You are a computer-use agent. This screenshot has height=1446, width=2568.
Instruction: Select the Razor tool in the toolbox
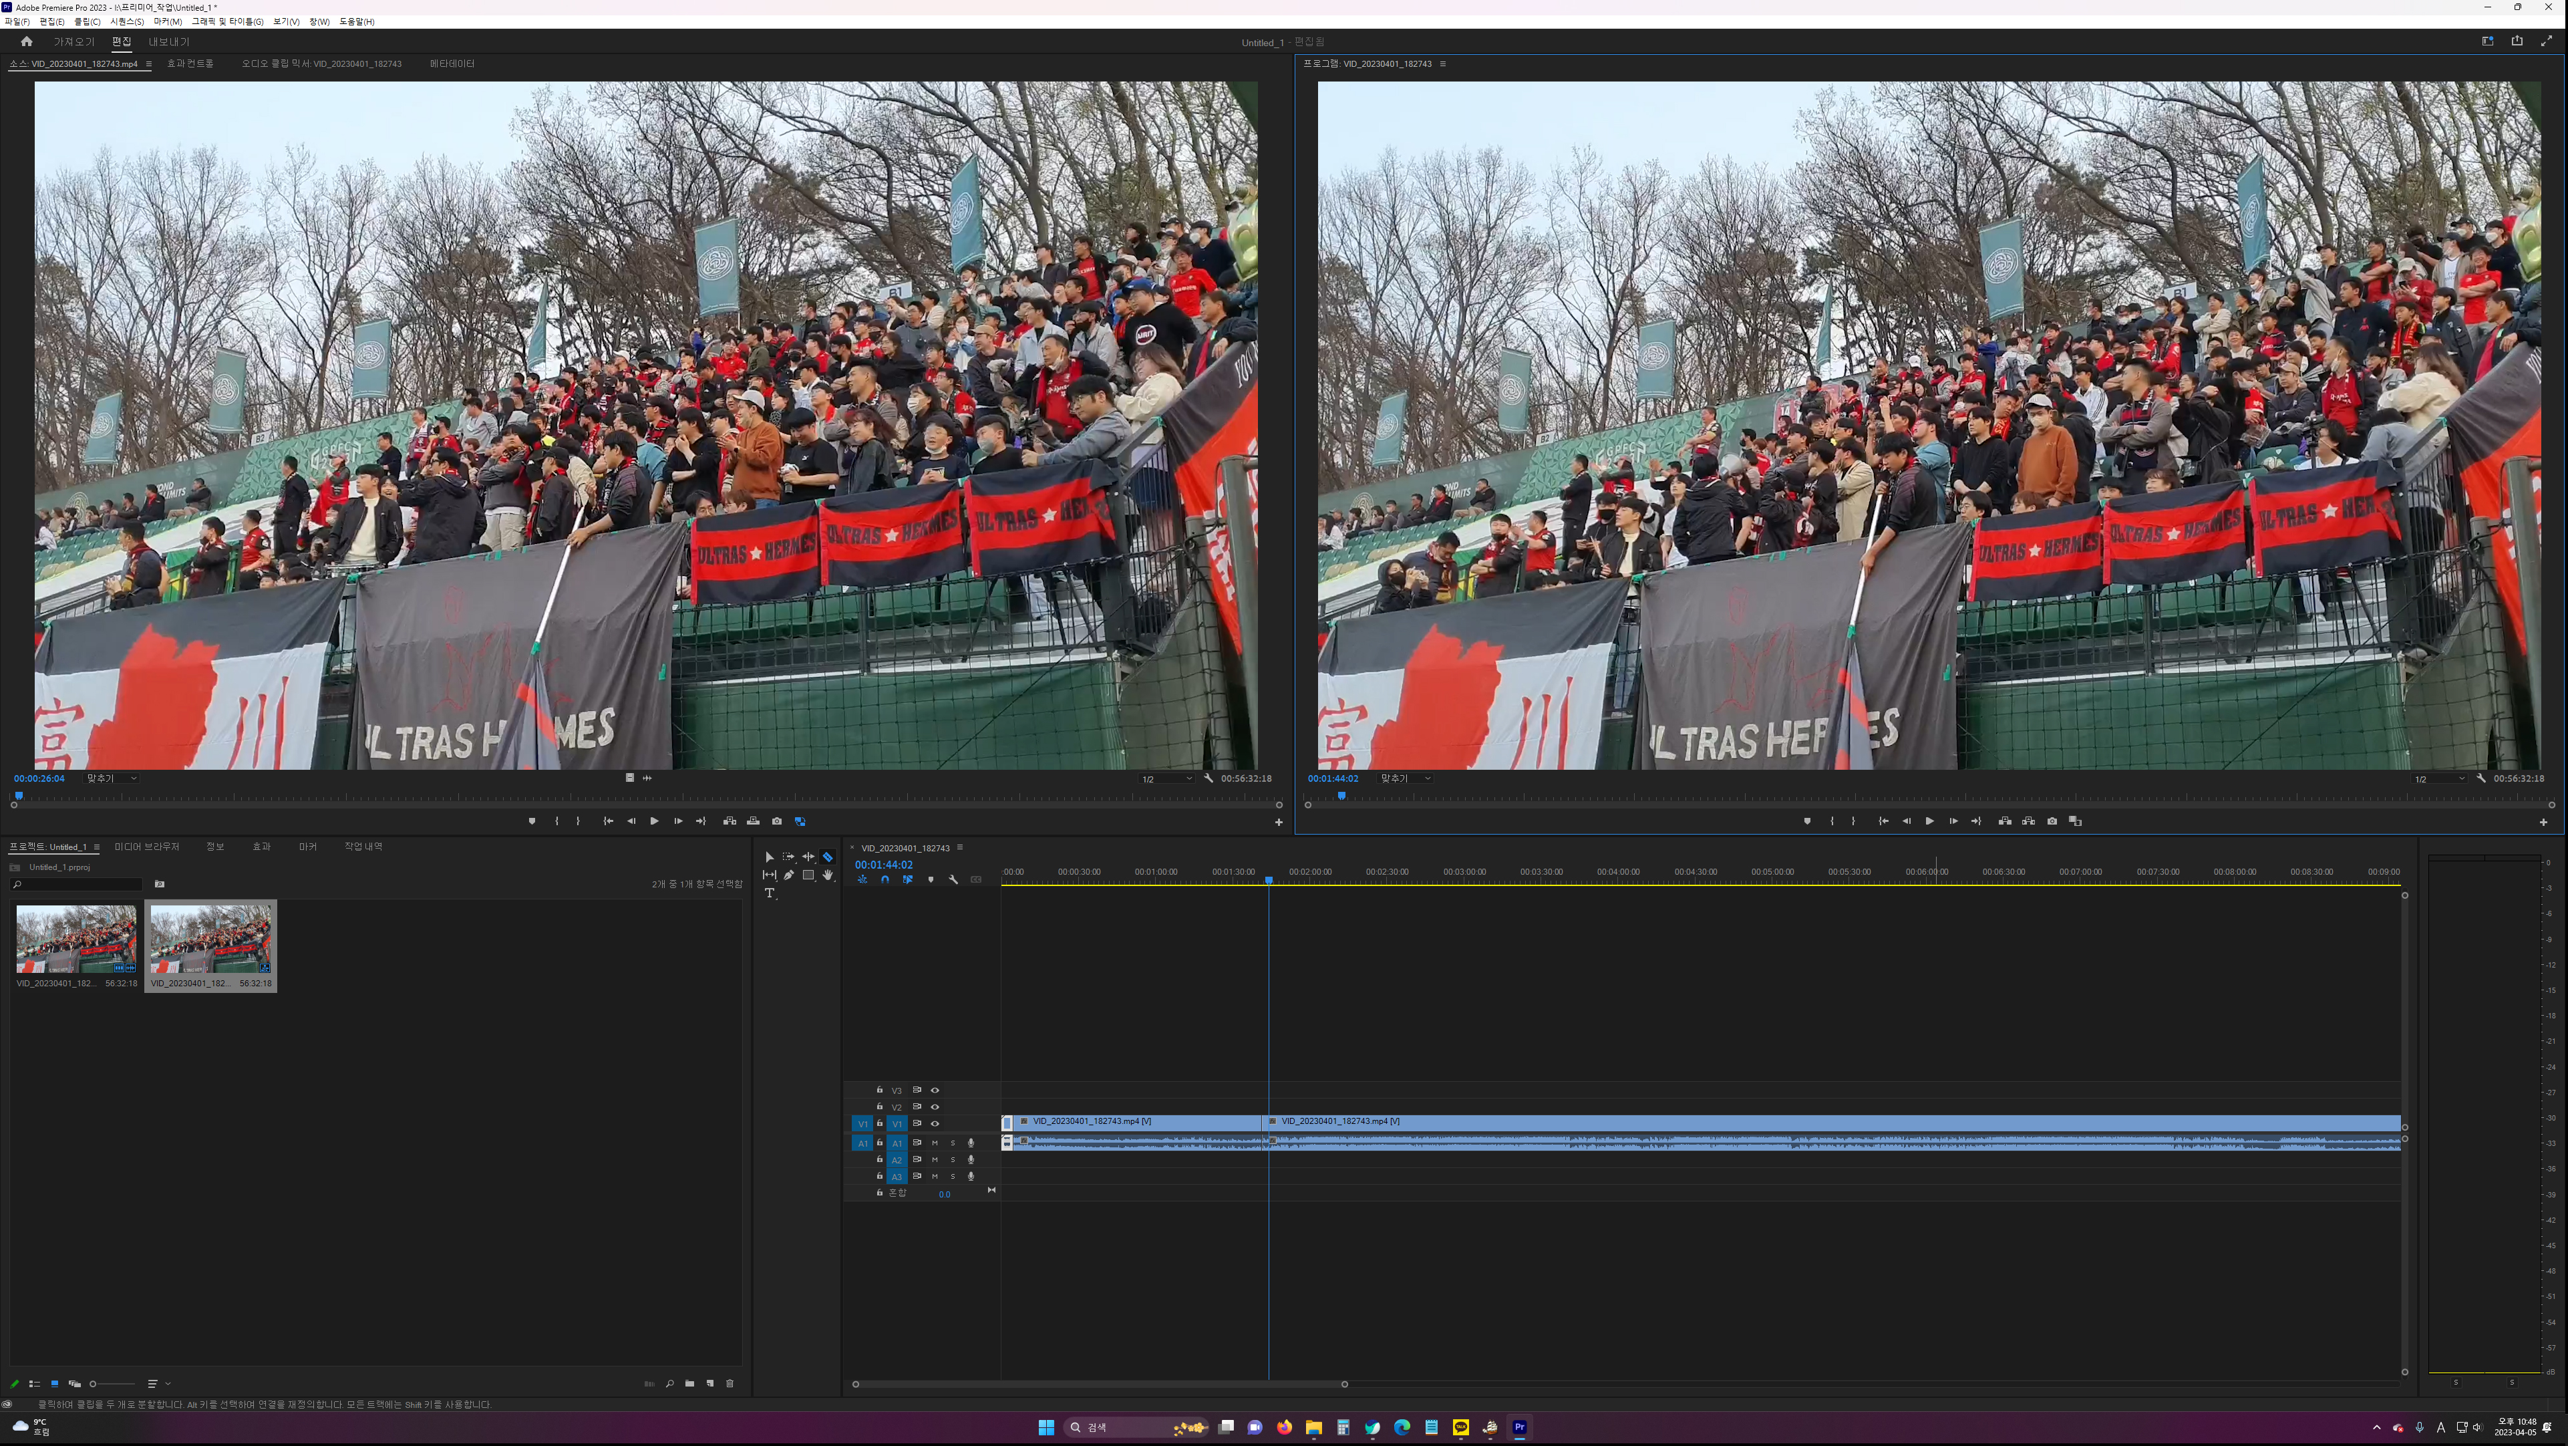point(828,857)
